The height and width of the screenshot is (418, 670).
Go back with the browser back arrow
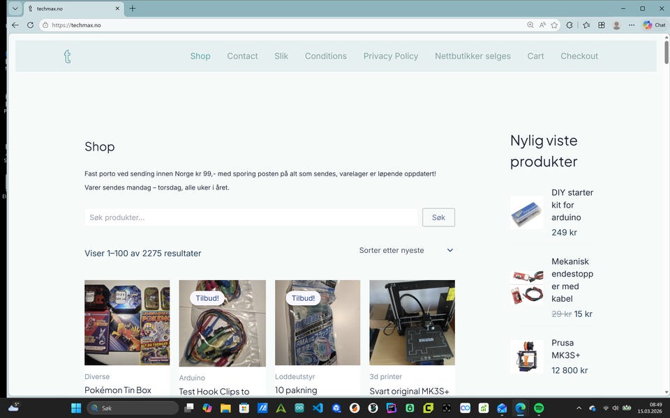[x=15, y=25]
